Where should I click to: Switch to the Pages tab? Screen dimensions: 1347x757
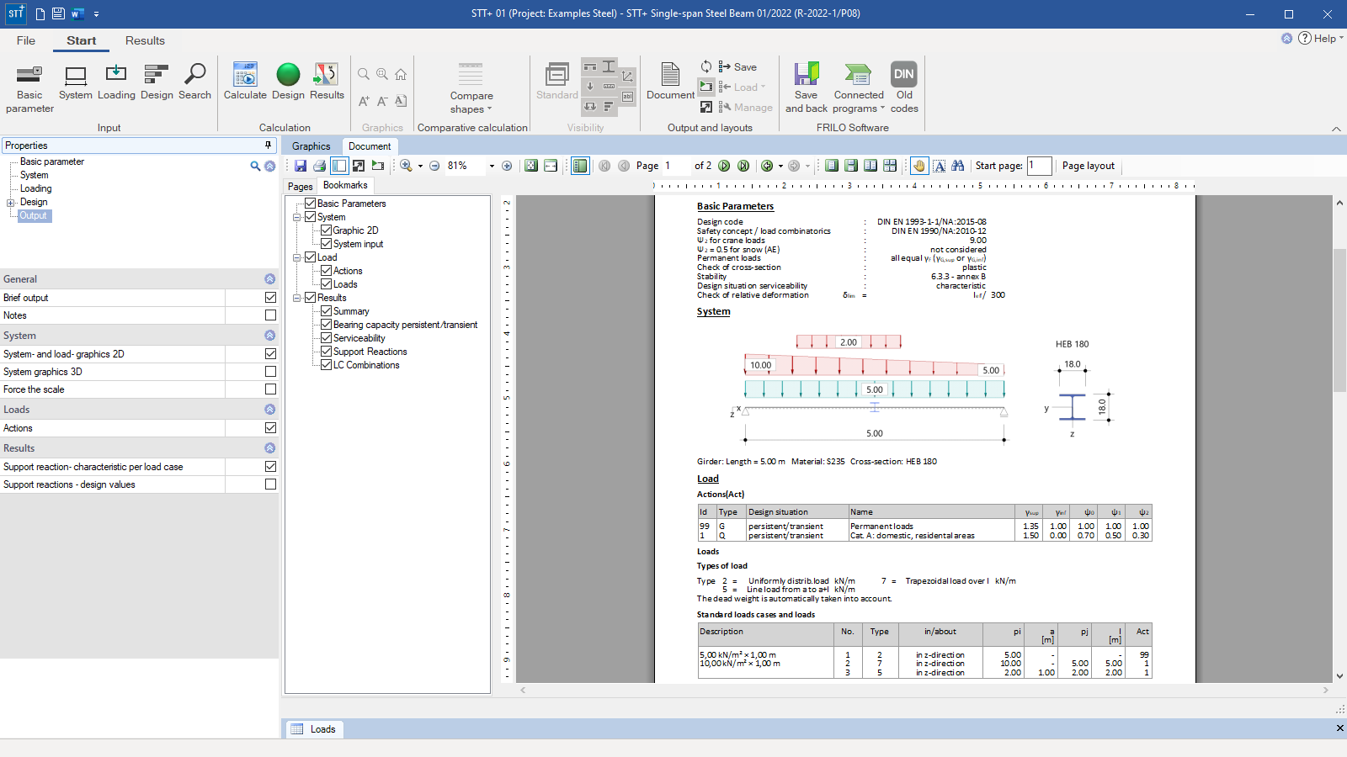pyautogui.click(x=300, y=186)
